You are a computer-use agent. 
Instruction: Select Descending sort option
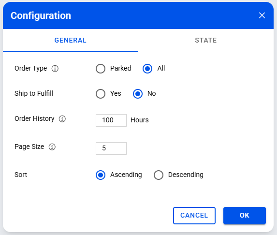159,175
